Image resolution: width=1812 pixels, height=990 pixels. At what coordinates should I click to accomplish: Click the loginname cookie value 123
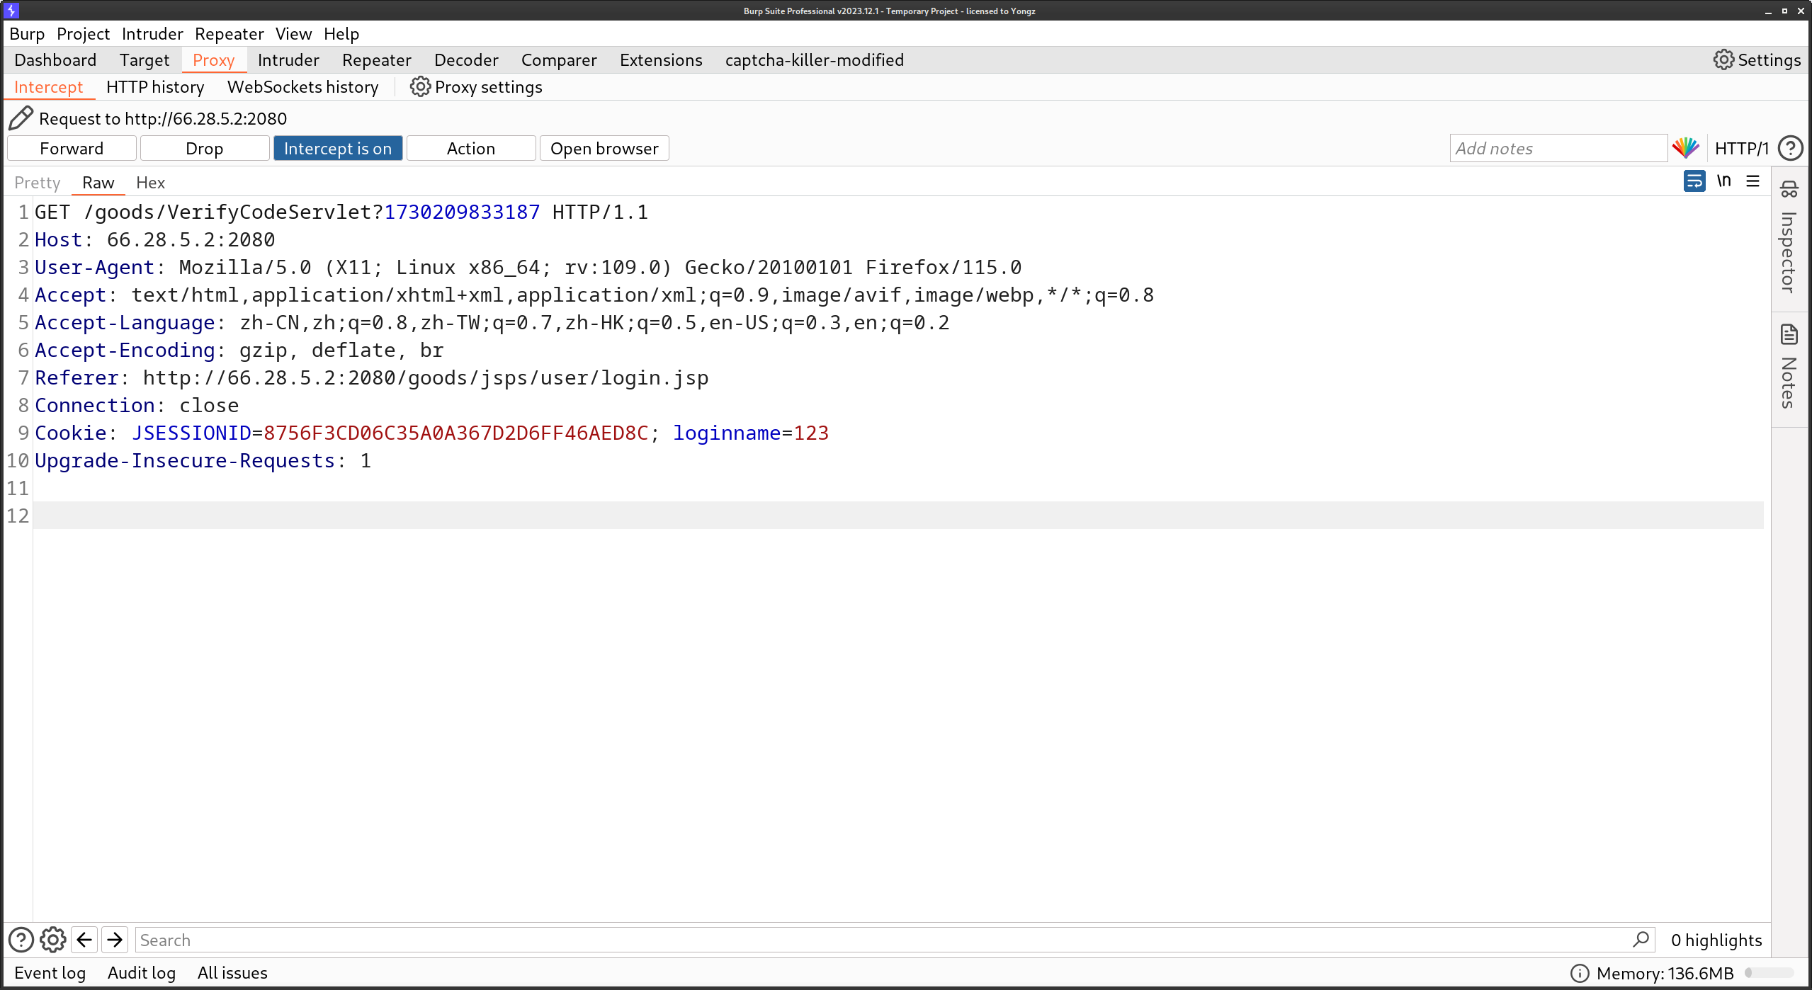click(811, 433)
